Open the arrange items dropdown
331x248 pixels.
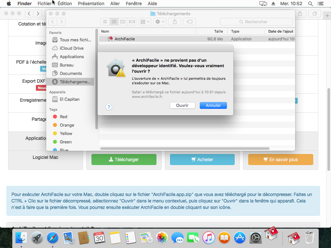pyautogui.click(x=144, y=22)
